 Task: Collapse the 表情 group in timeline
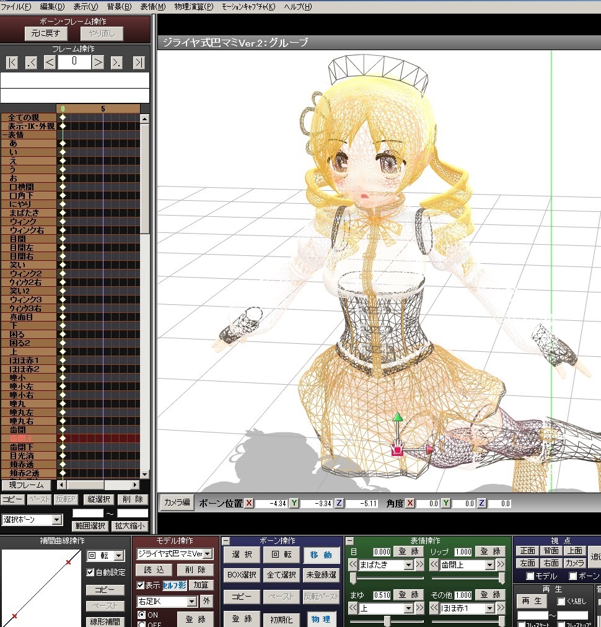tap(4, 135)
